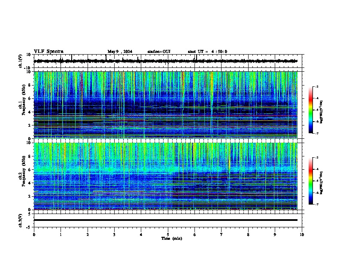
Task: Click the "ch.3(V)" axis label
Action: [21, 220]
